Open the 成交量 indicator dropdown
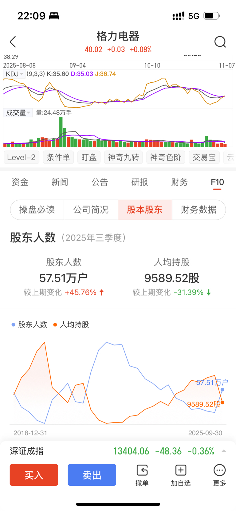The width and height of the screenshot is (236, 511). pyautogui.click(x=18, y=113)
